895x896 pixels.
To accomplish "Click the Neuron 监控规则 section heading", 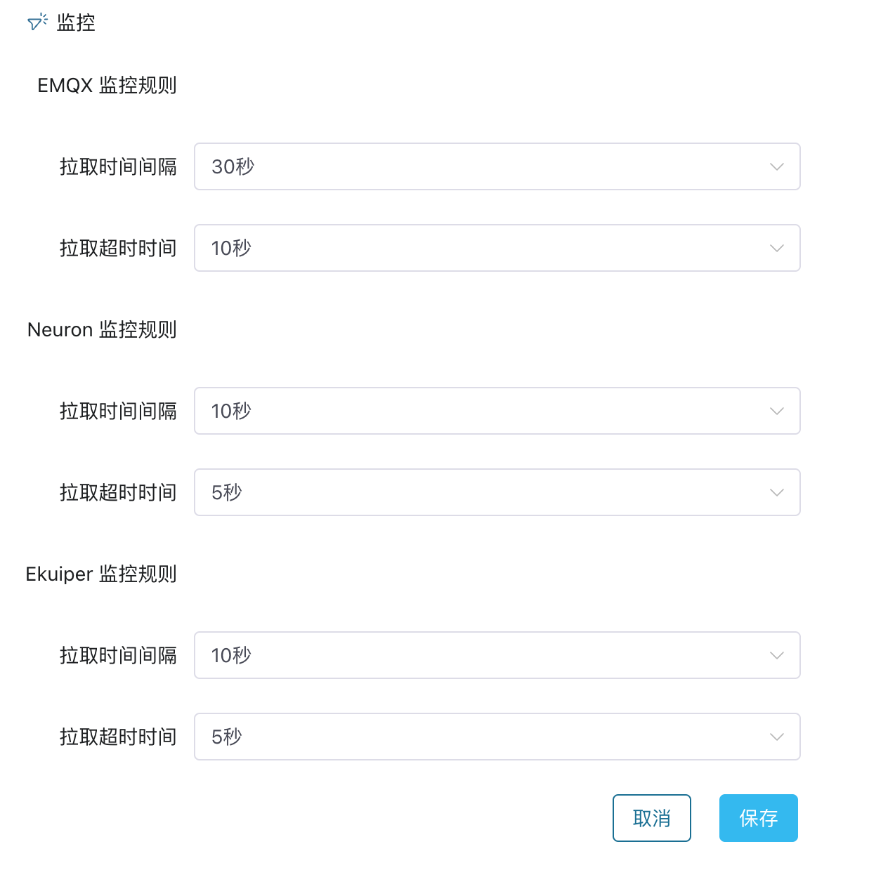I will click(102, 330).
